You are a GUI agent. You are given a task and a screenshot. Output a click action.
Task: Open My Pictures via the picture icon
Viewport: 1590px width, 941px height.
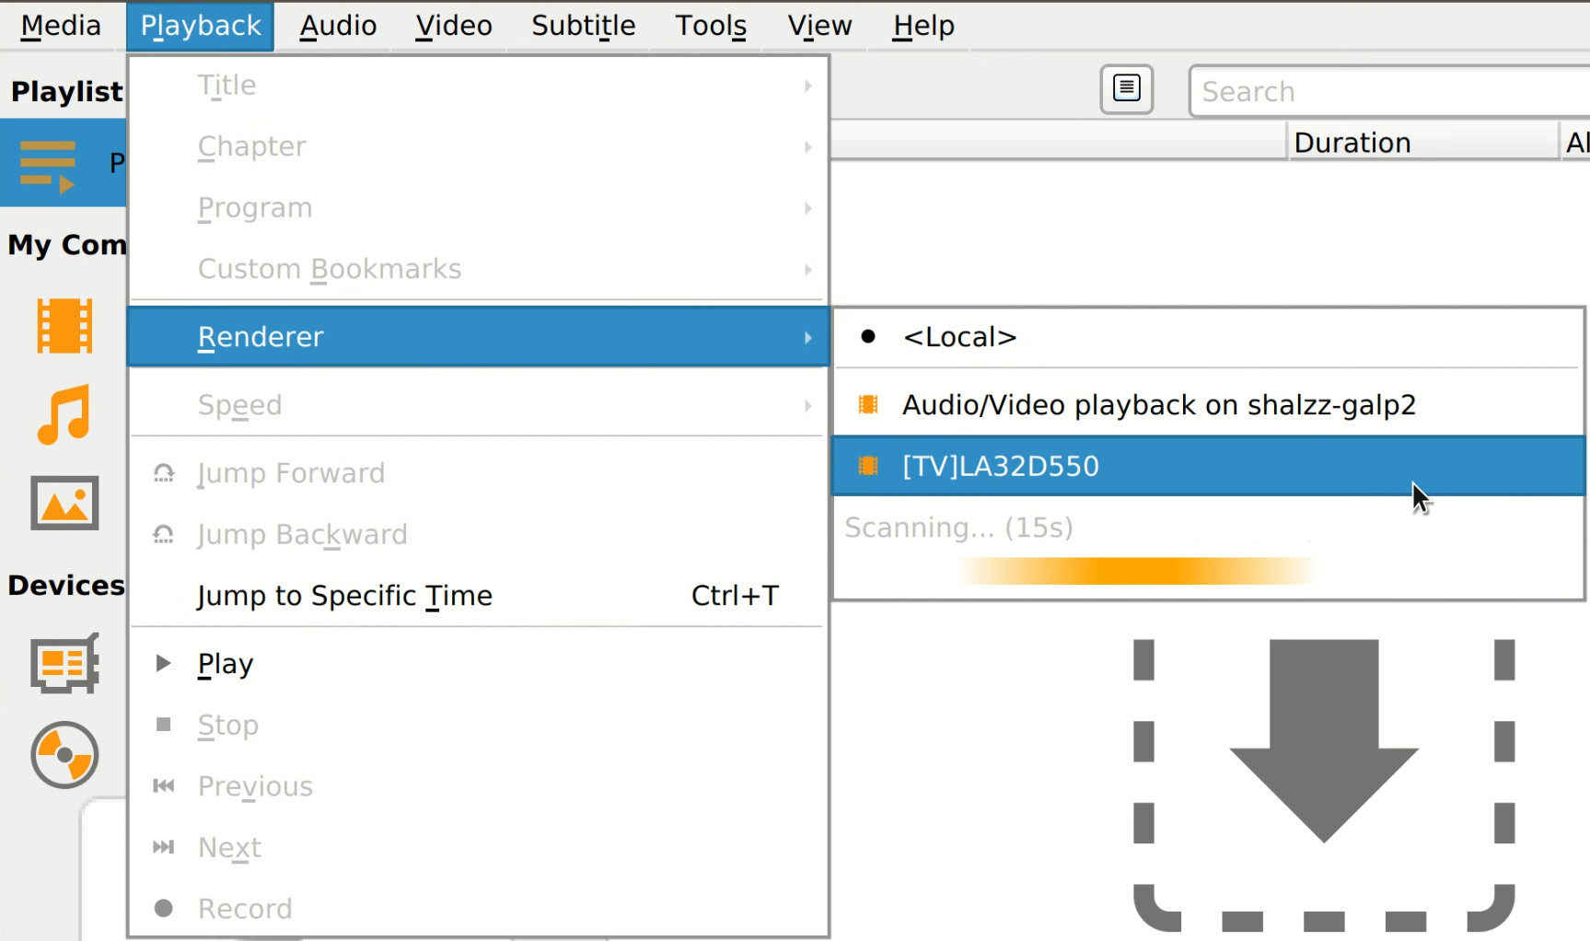click(63, 503)
